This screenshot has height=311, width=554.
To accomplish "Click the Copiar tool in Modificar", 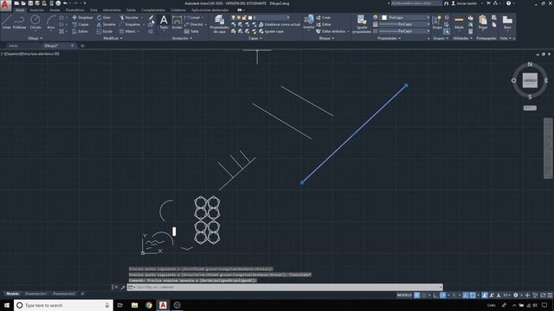I will point(81,24).
